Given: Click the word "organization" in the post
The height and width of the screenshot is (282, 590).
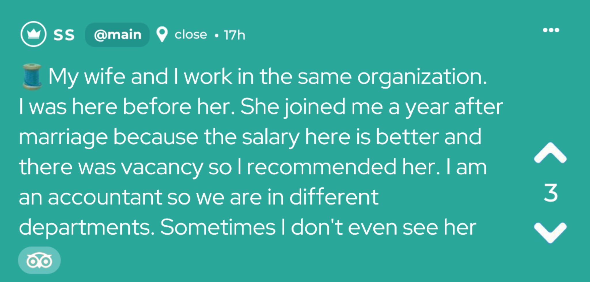Looking at the screenshot, I should (422, 77).
